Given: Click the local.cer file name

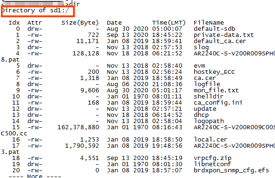Looking at the screenshot, I should pos(210,140).
